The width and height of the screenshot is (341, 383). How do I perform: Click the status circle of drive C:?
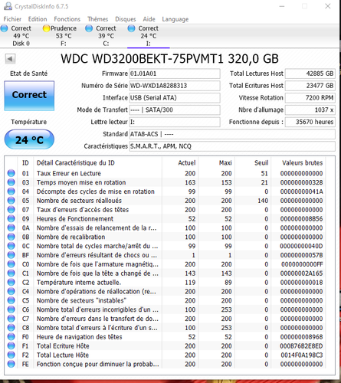(89, 28)
